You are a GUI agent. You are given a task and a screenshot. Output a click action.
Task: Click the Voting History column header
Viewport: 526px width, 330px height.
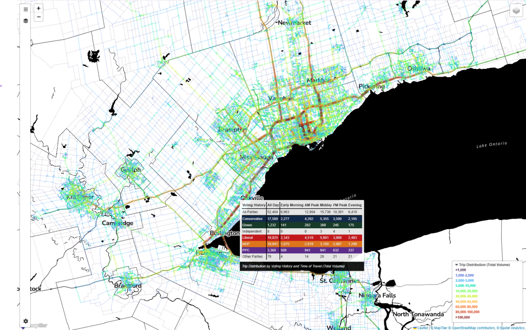[253, 205]
